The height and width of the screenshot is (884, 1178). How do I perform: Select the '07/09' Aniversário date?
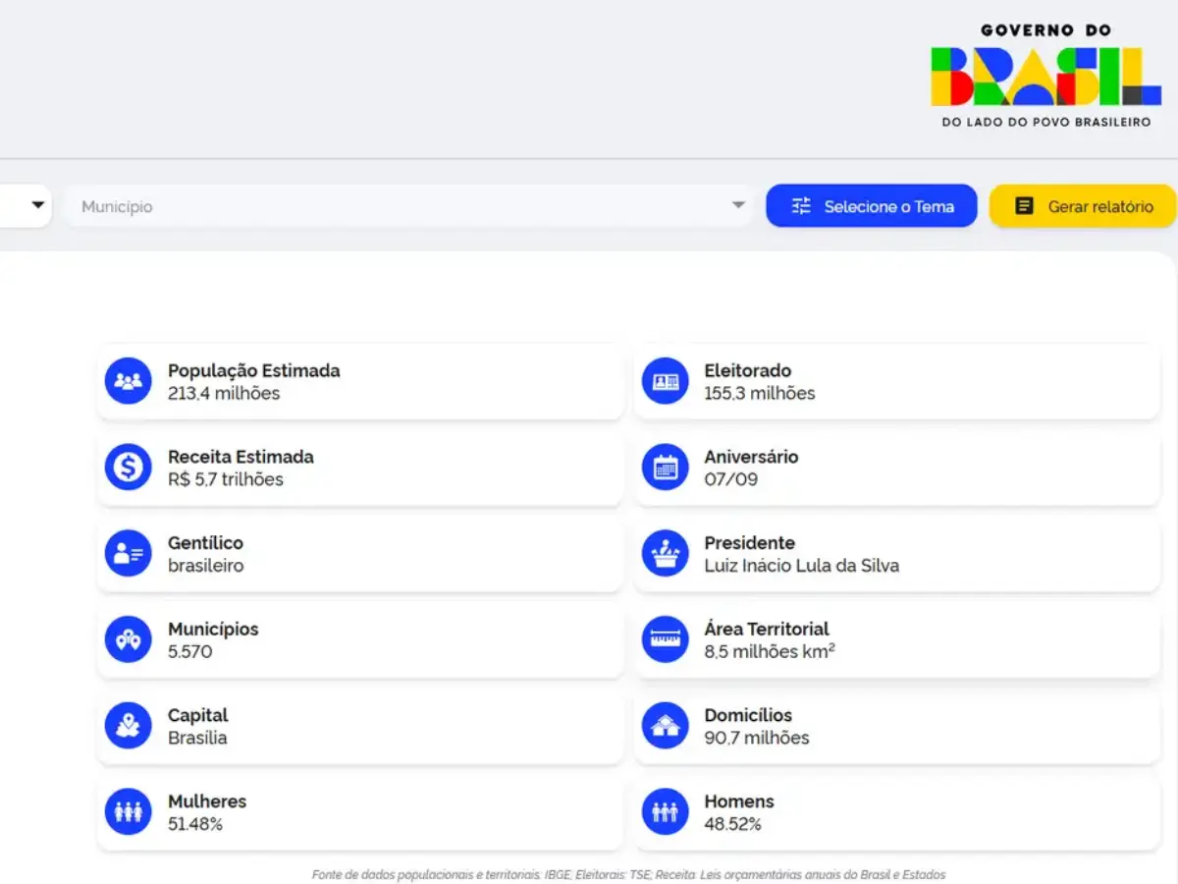pyautogui.click(x=731, y=479)
